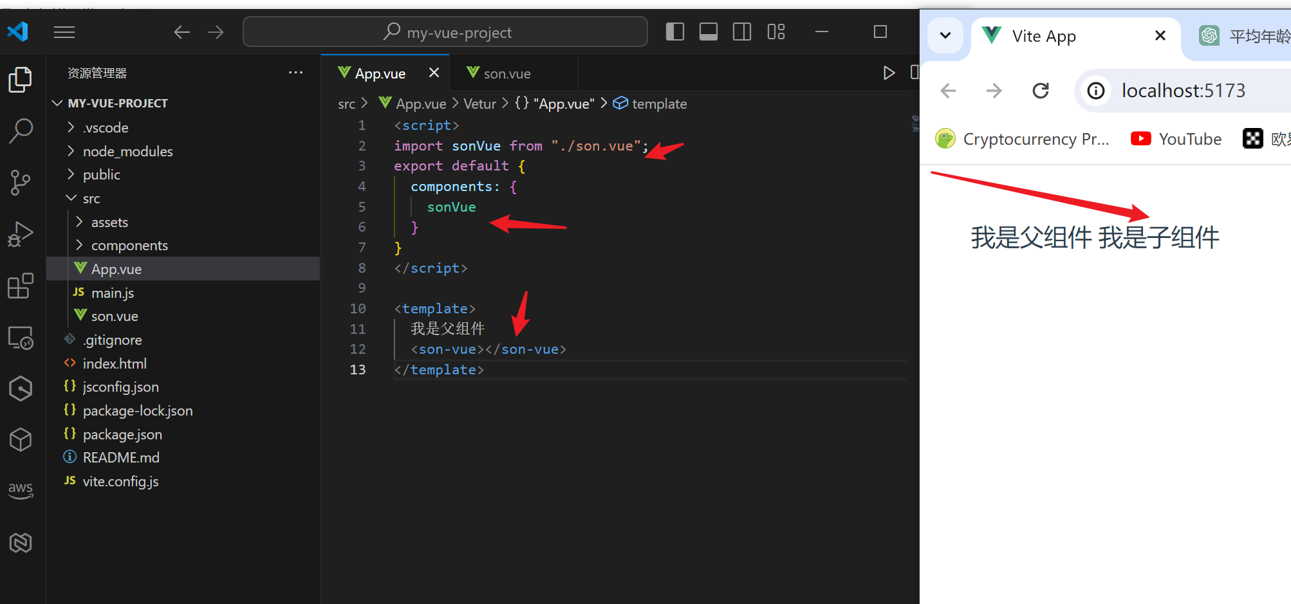Viewport: 1291px width, 604px height.
Task: Place cursor on the sonVue import line
Action: pyautogui.click(x=521, y=146)
